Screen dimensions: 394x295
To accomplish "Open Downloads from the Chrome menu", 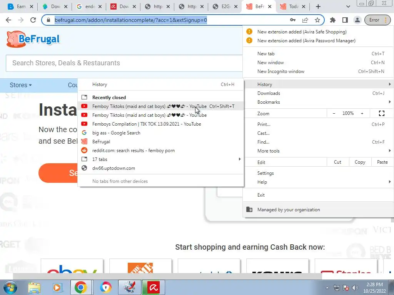I will [x=318, y=93].
